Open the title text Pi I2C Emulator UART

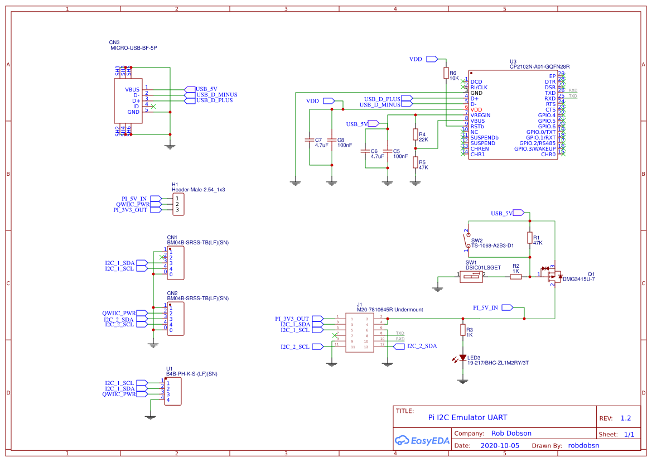click(467, 417)
